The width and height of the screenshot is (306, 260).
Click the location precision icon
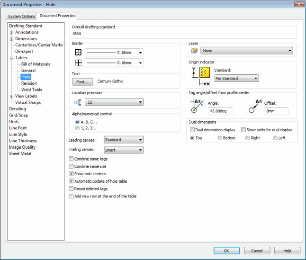[78, 102]
